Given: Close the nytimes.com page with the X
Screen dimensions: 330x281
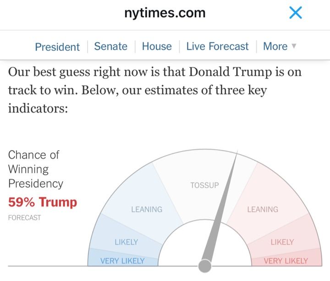Looking at the screenshot, I should coord(296,13).
